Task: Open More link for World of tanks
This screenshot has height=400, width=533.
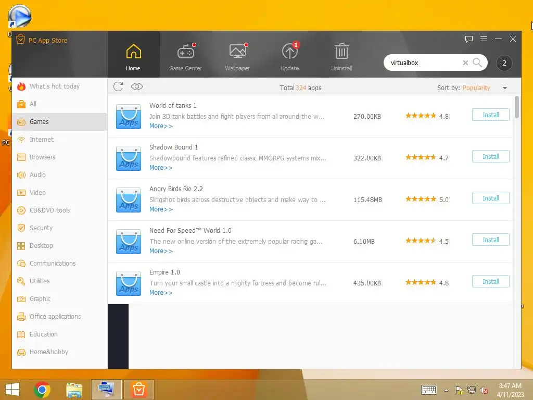Action: click(x=161, y=126)
